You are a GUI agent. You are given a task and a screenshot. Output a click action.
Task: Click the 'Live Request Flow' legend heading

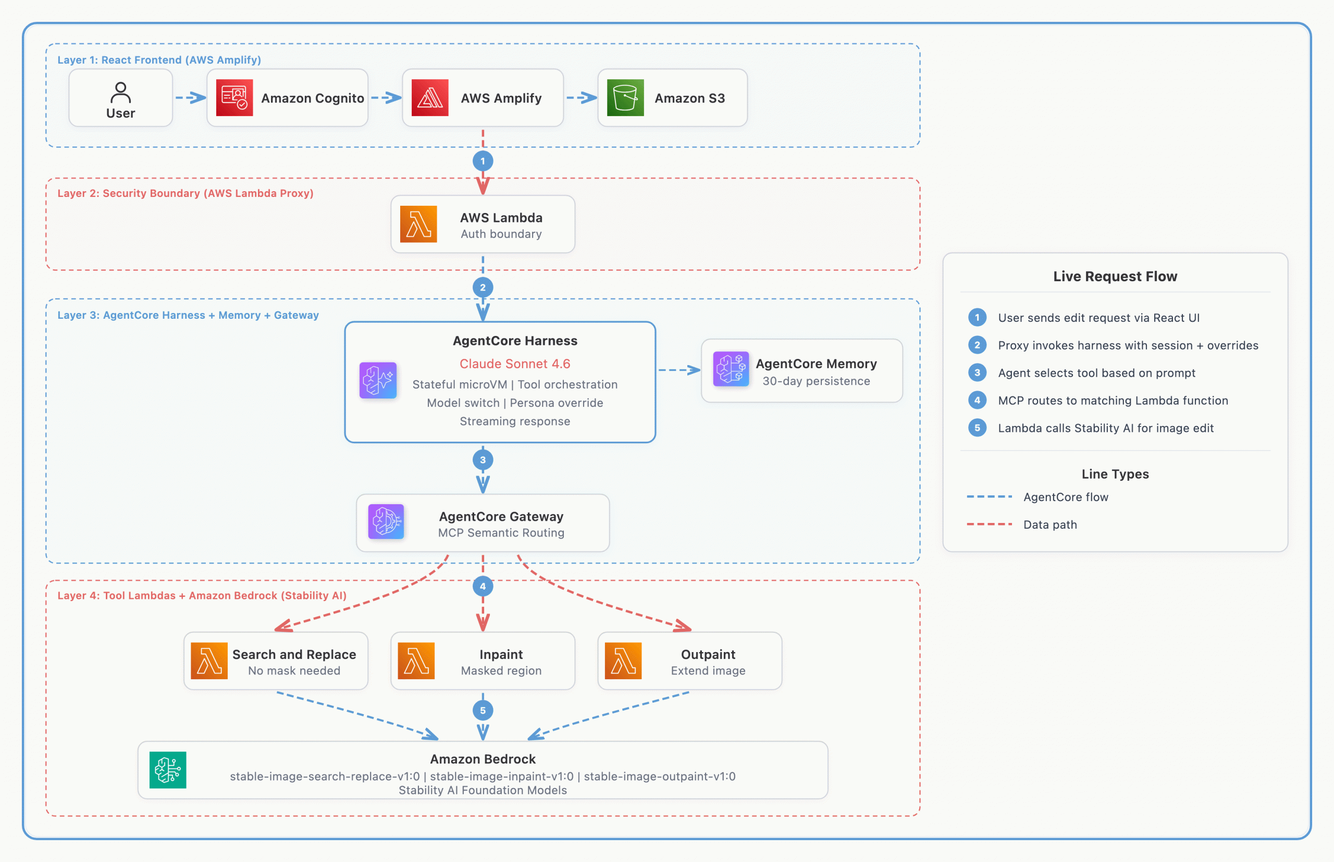click(x=1115, y=277)
